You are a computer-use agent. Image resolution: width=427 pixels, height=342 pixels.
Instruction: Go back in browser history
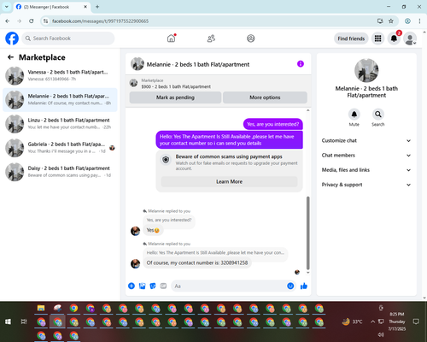[8, 21]
